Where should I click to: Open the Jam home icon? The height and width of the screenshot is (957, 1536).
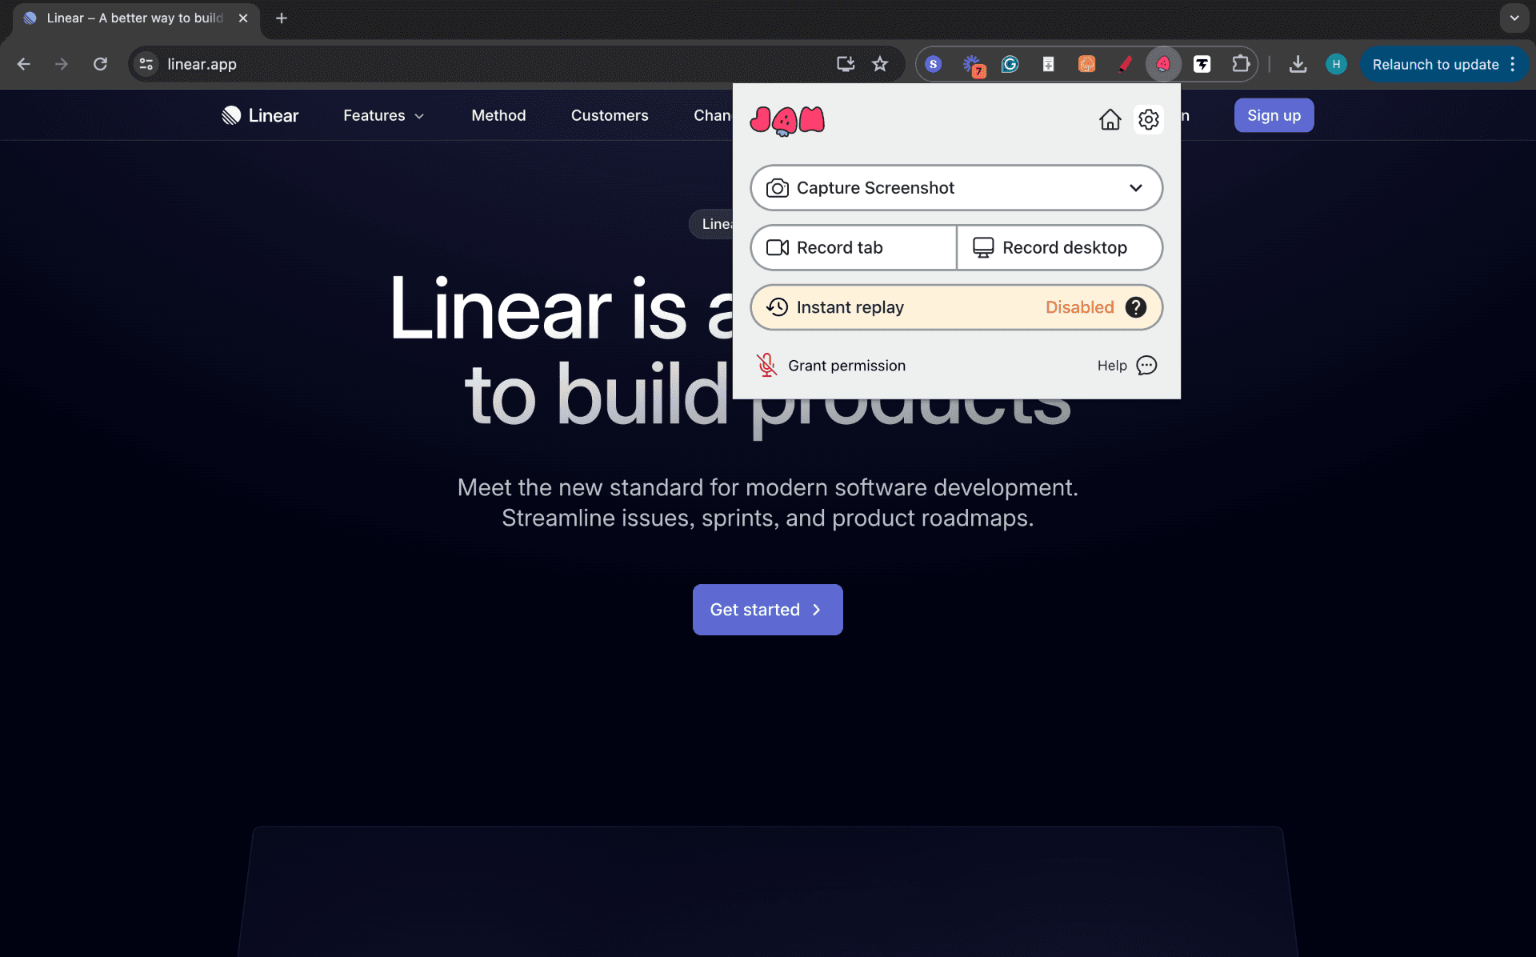[1110, 119]
